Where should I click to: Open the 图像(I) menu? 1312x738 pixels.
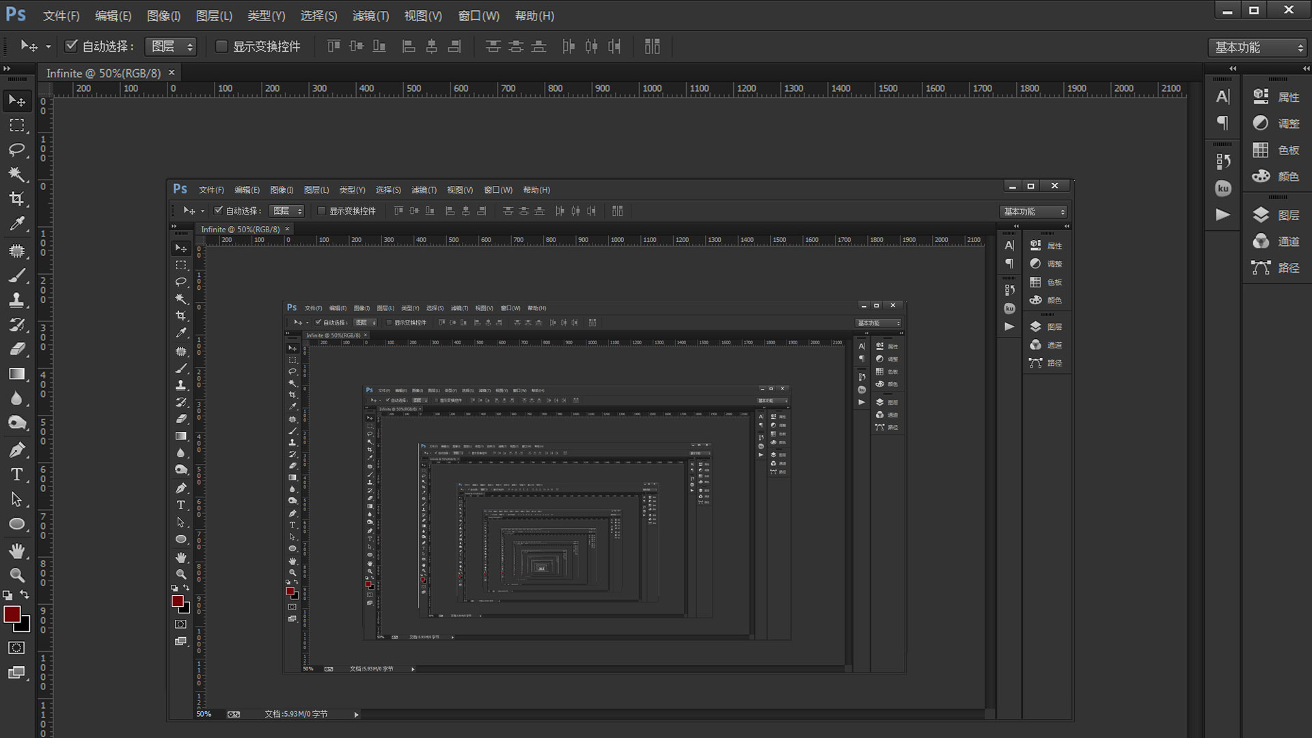(163, 16)
